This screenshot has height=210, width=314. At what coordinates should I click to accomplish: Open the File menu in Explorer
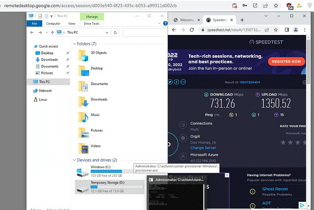pos(34,24)
